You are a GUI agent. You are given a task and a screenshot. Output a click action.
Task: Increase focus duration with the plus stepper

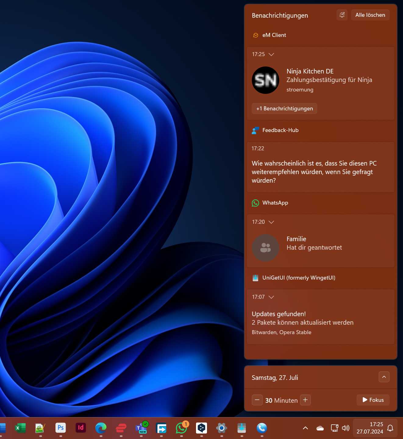(x=305, y=400)
